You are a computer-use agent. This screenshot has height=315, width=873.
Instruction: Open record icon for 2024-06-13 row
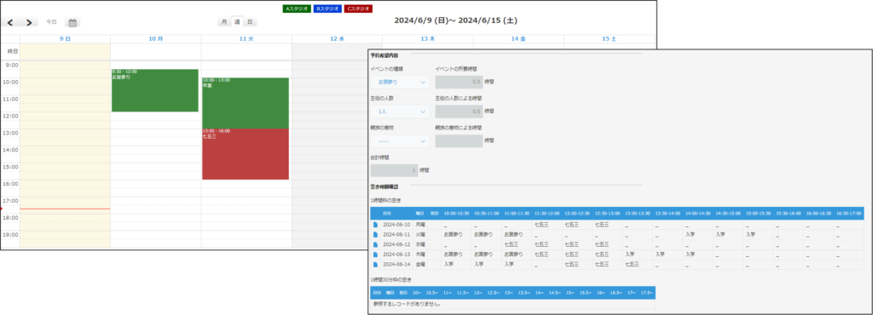[x=375, y=254]
